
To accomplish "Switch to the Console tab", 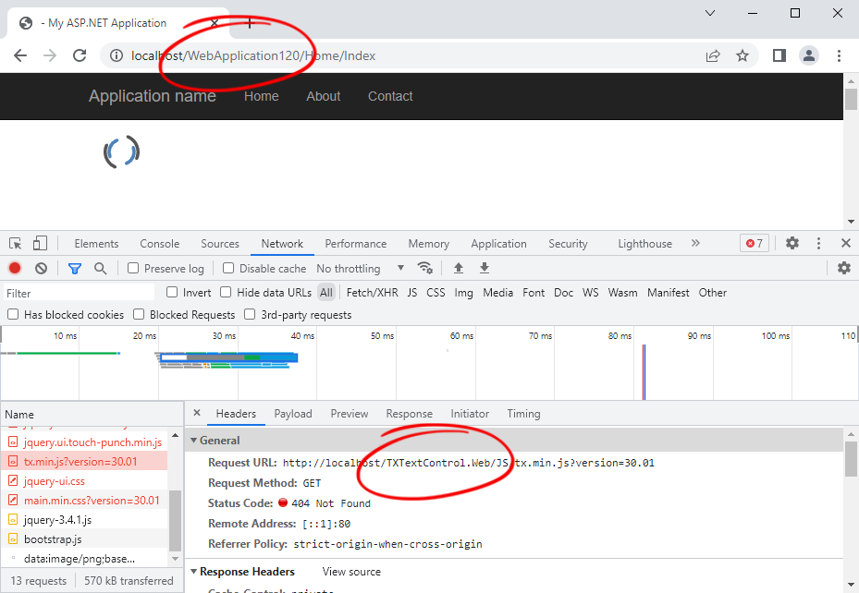I will click(159, 244).
